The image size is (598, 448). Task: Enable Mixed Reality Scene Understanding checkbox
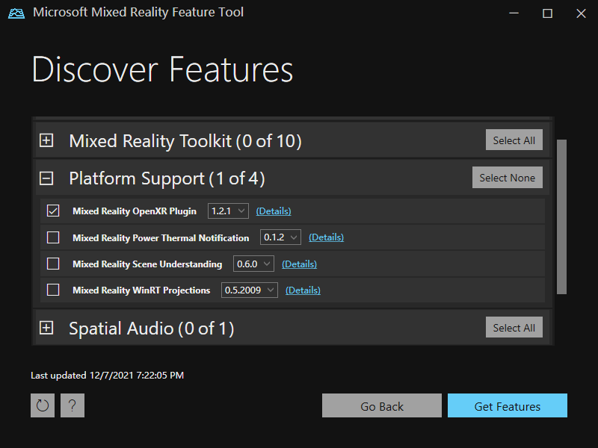(53, 264)
